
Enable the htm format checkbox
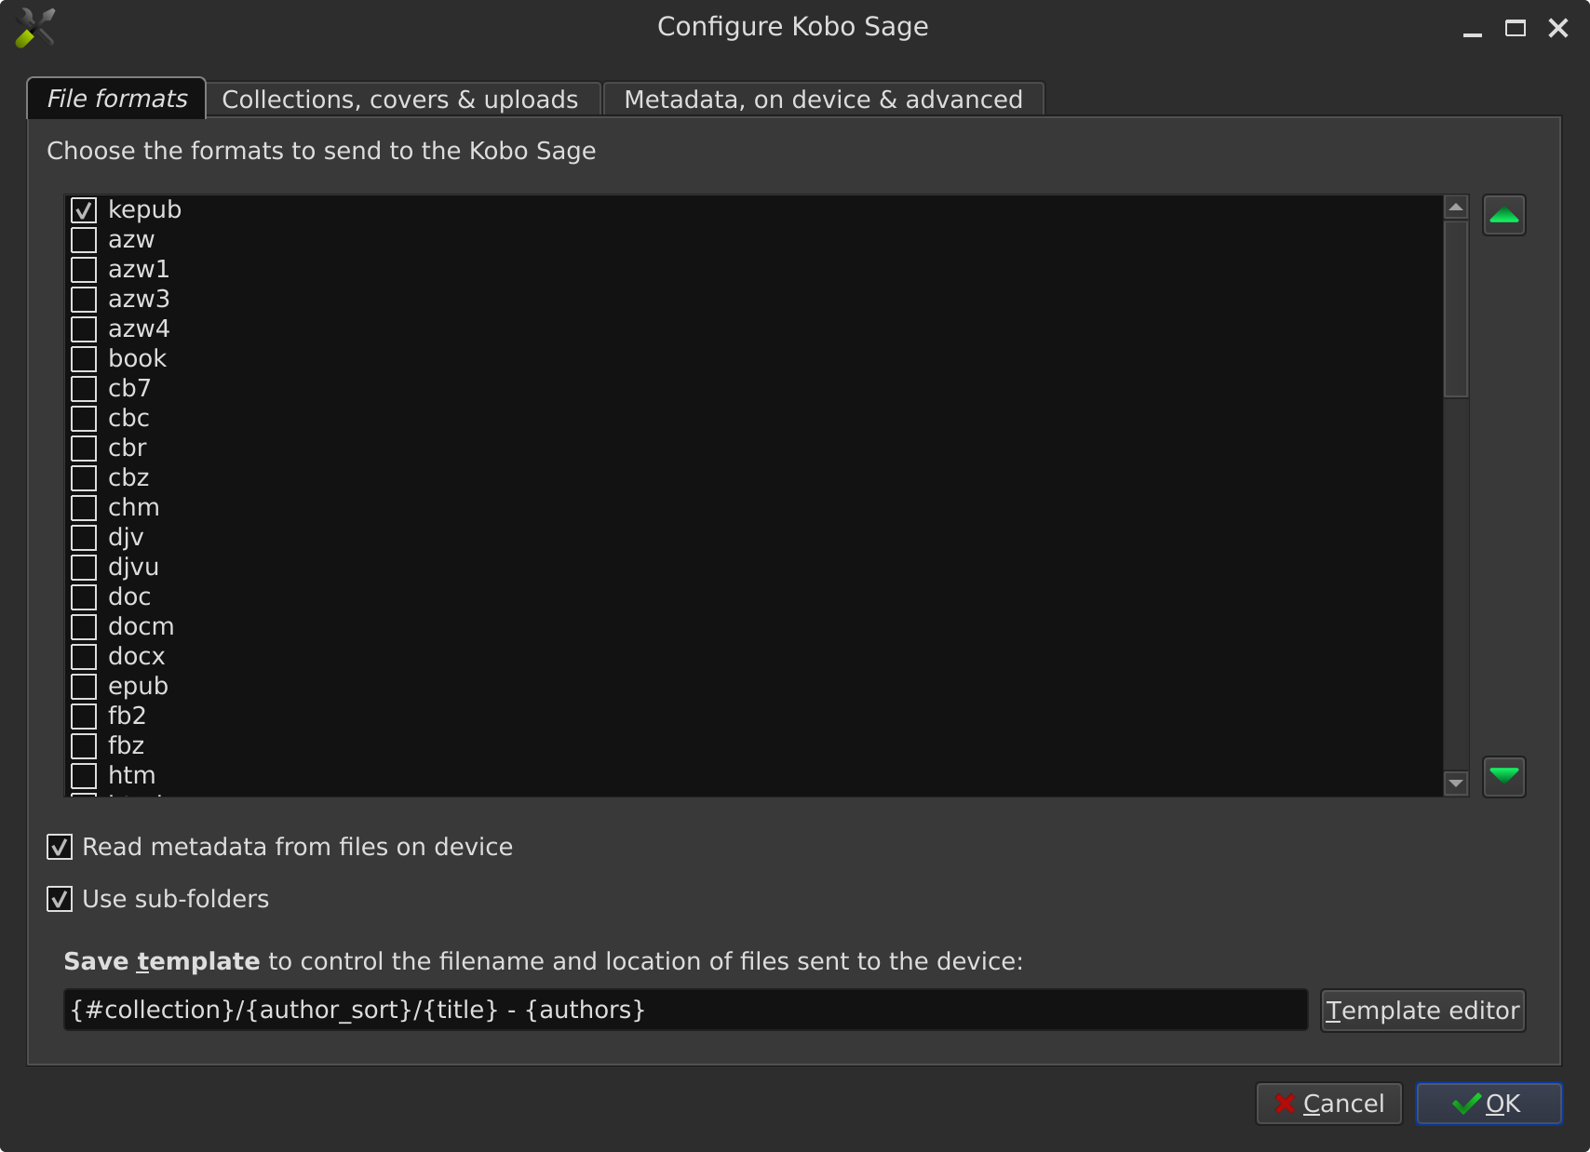[84, 776]
